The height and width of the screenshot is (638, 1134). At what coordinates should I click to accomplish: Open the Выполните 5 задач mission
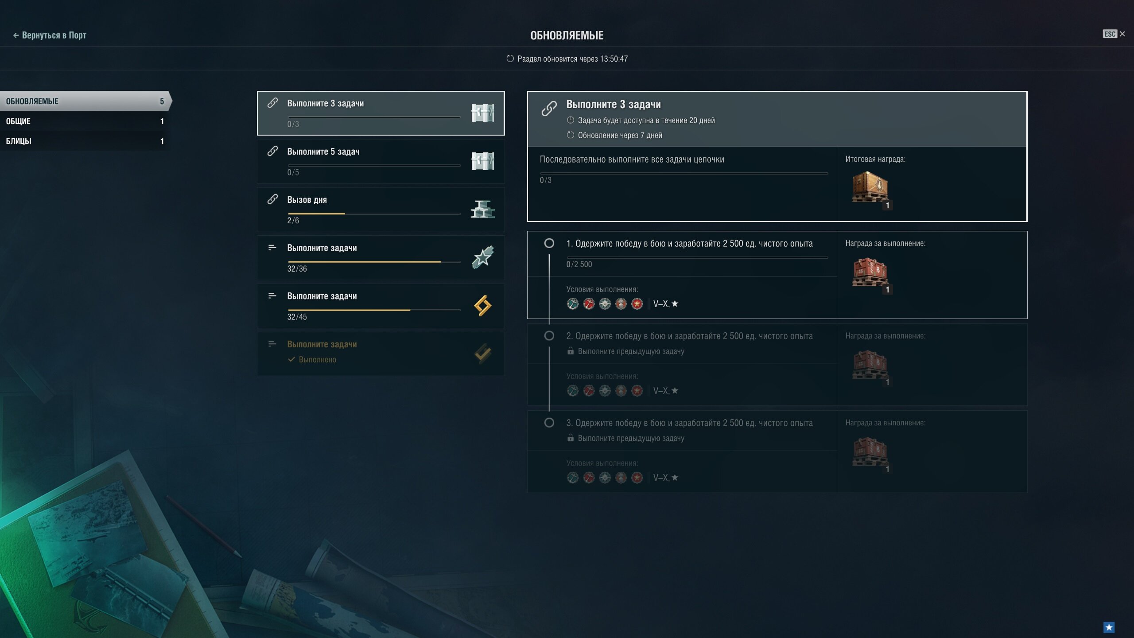click(381, 161)
